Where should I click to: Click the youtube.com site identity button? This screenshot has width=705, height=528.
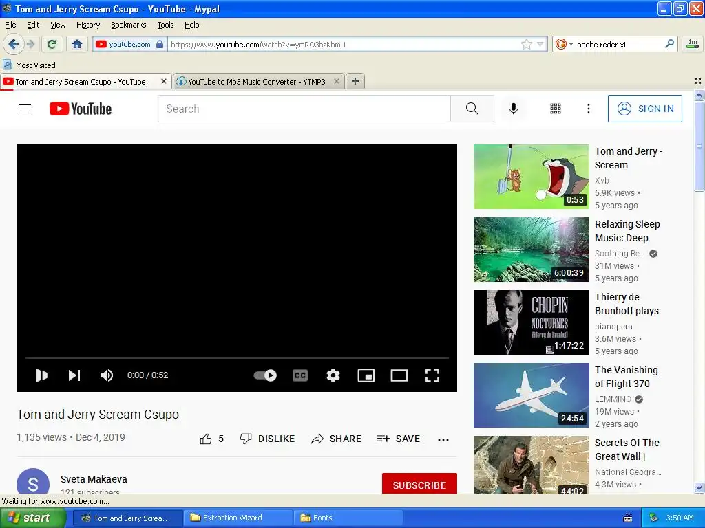(x=129, y=44)
